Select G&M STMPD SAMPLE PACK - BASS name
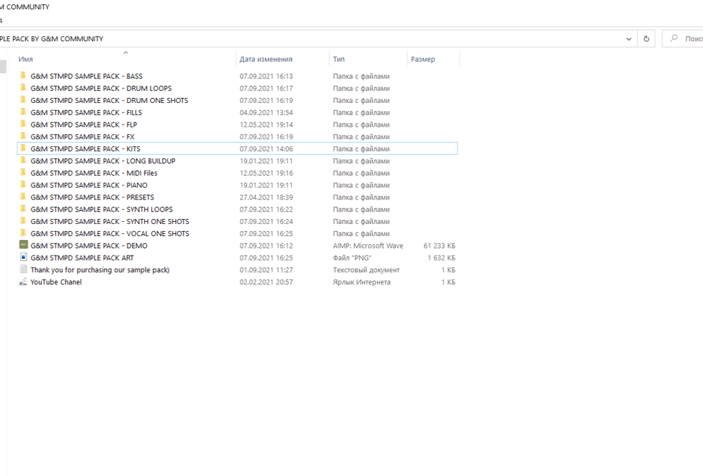703x476 pixels. [87, 76]
